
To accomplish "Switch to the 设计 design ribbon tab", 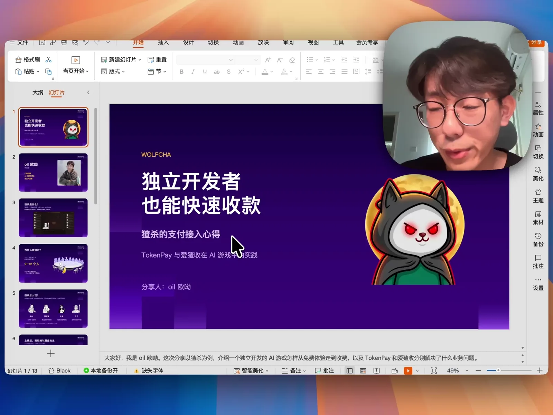I will point(188,43).
